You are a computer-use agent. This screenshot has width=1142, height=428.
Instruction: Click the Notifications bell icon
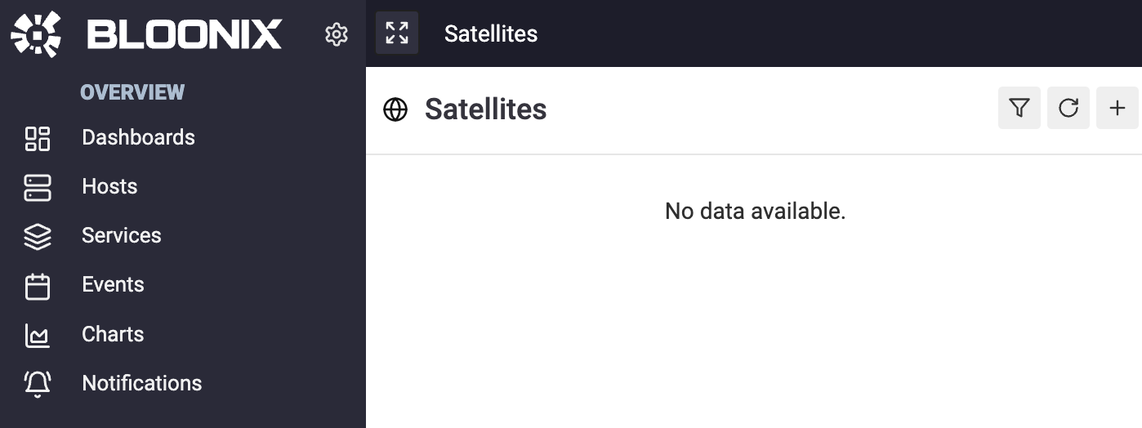click(38, 384)
